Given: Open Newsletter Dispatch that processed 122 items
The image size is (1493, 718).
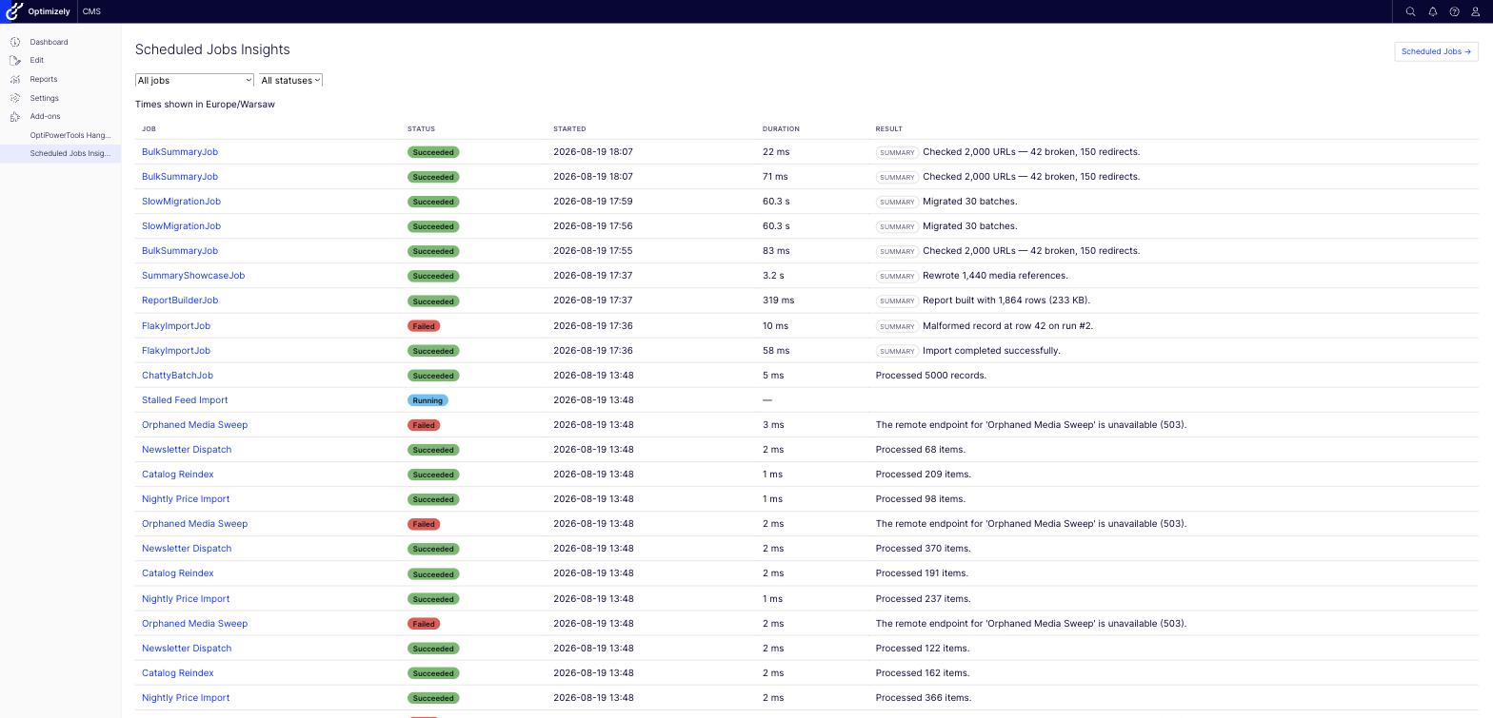Looking at the screenshot, I should [x=187, y=649].
